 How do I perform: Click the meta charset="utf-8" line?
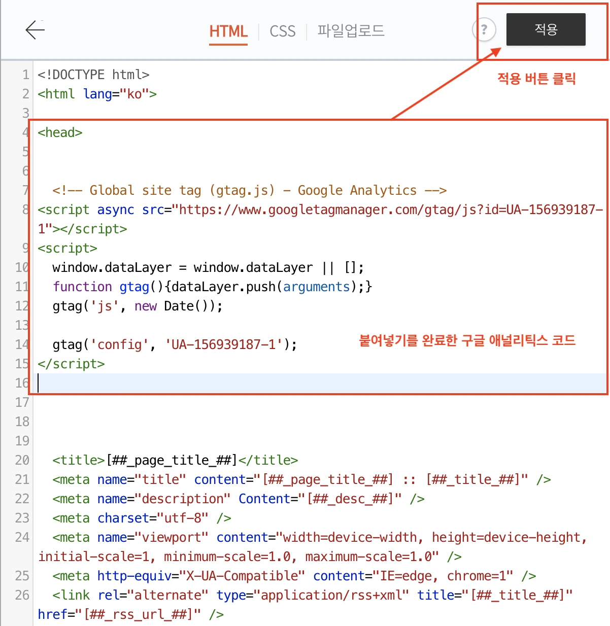[142, 518]
